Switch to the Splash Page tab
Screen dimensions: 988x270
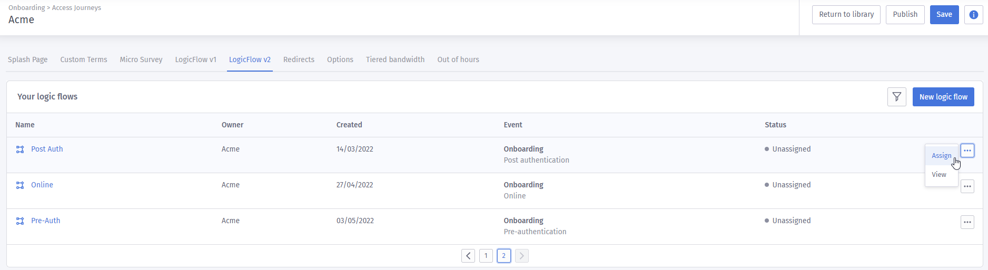27,59
